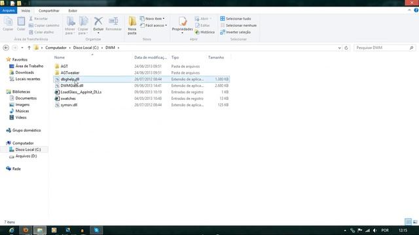419x235 pixels.
Task: Open Grupo doméstico in the sidebar
Action: tap(26, 131)
